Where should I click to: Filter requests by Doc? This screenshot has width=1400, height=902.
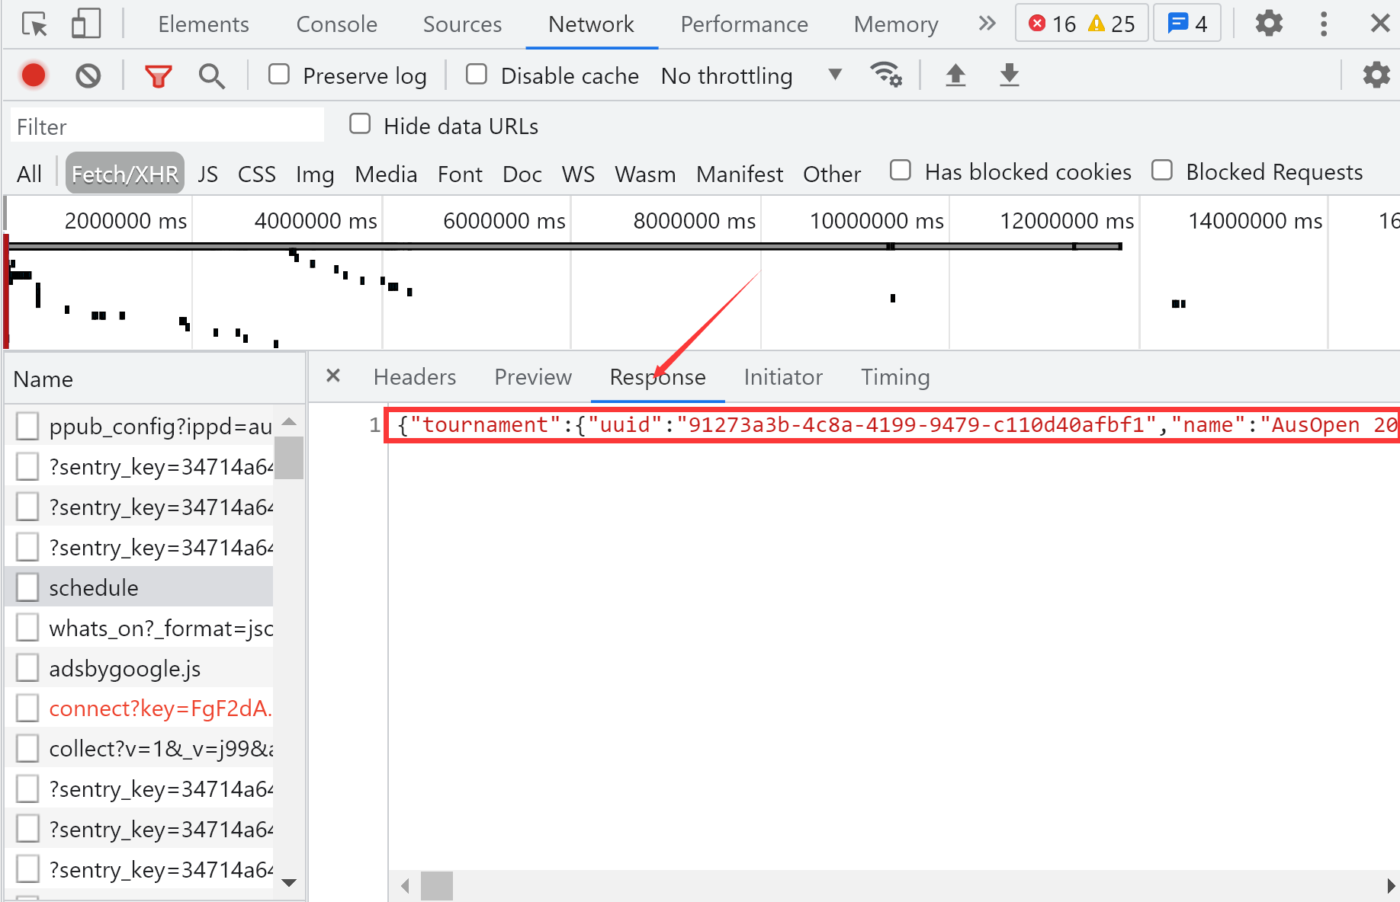(522, 174)
